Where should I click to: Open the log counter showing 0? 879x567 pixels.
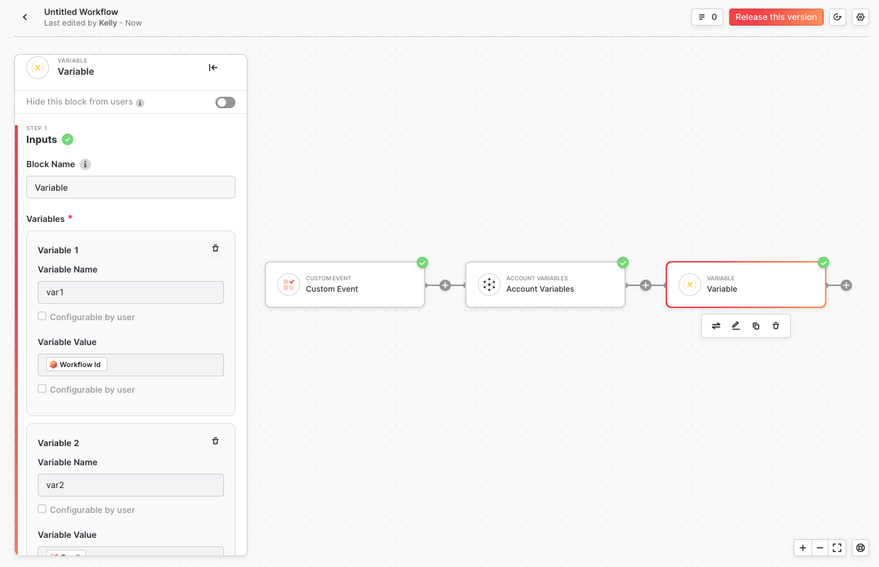(x=707, y=17)
